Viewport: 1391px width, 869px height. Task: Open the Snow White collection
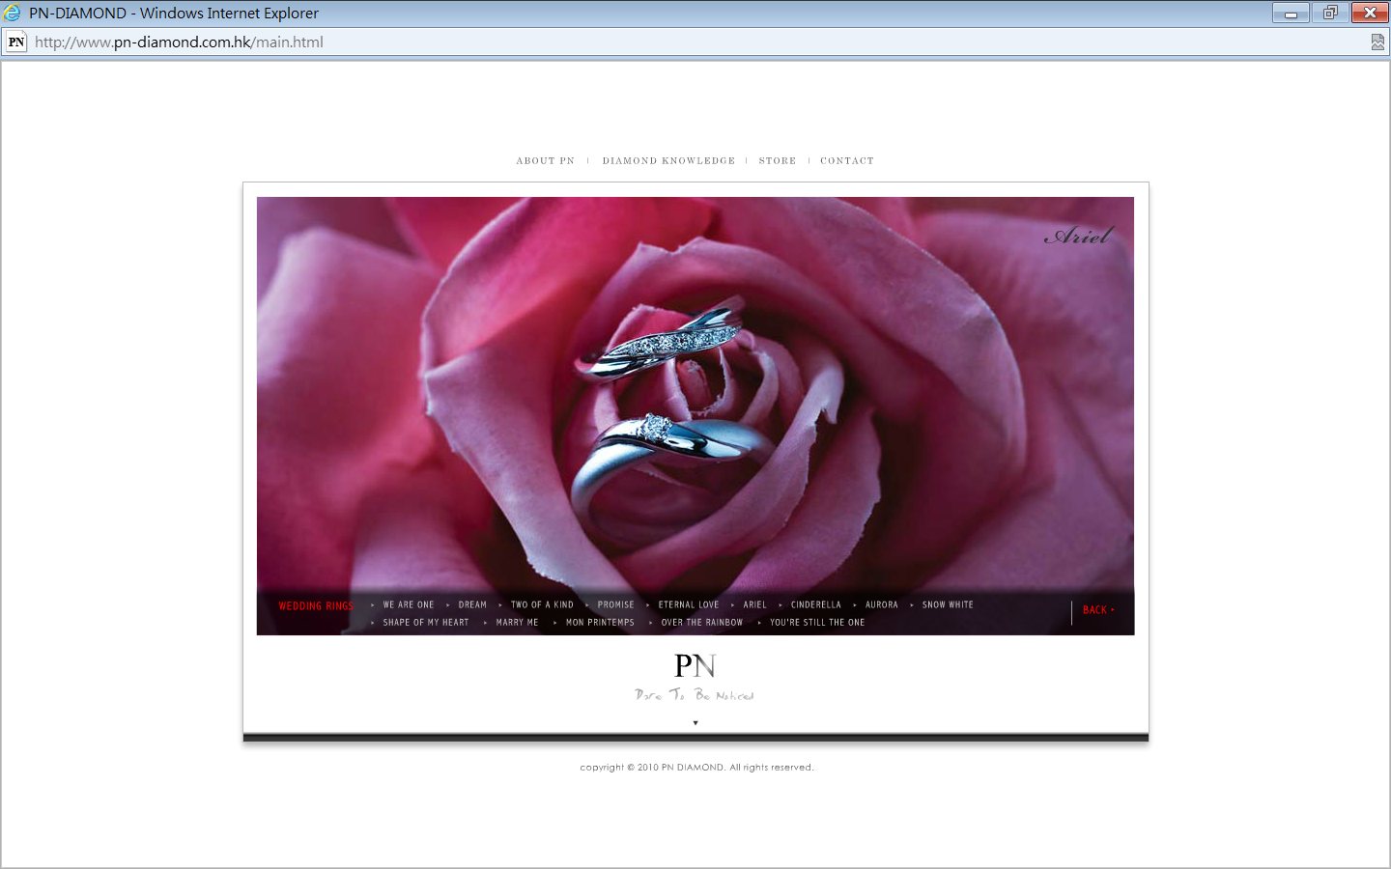point(948,605)
